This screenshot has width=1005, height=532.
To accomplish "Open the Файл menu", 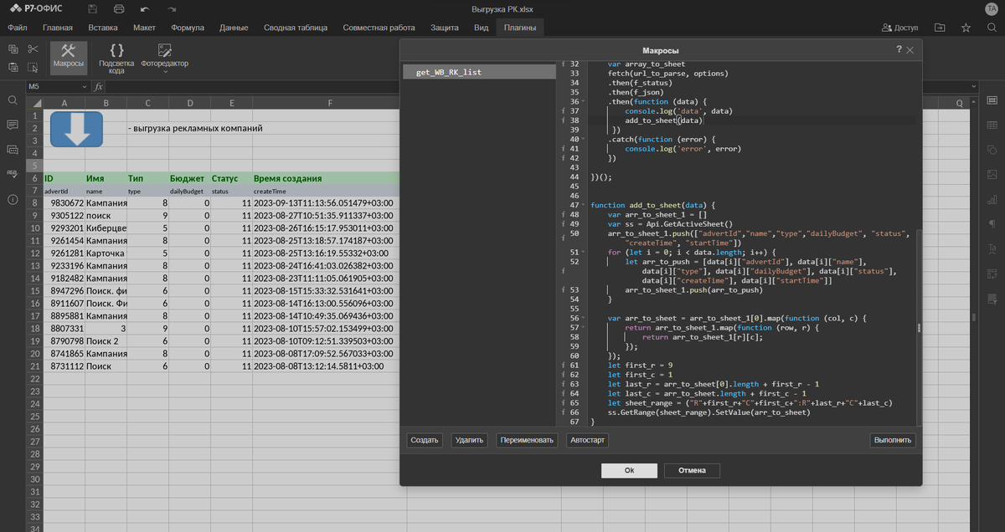I will [x=18, y=28].
